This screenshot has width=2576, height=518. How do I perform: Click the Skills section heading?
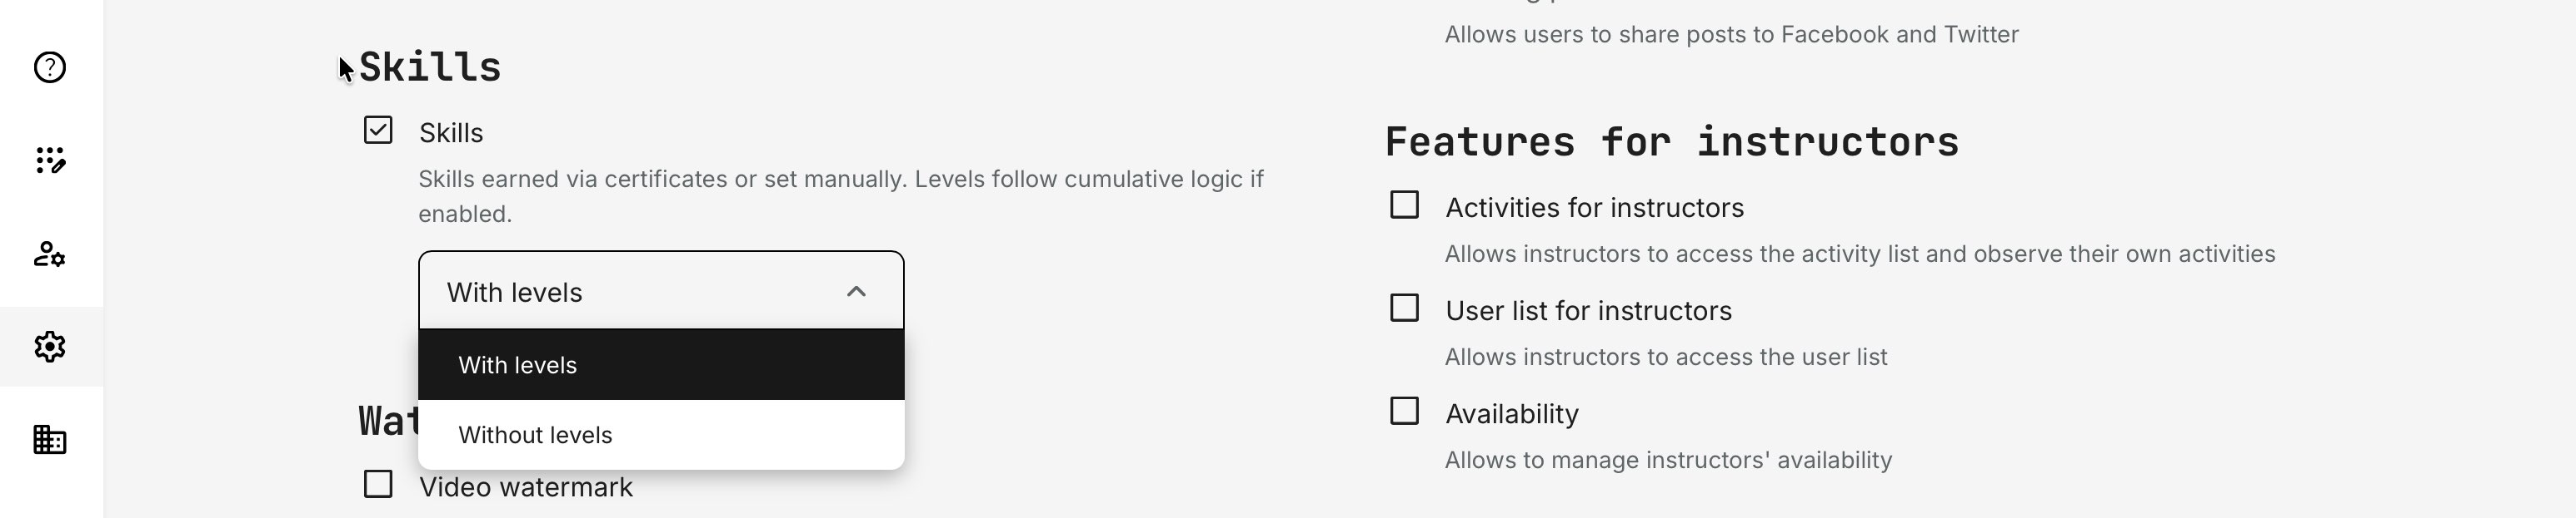pyautogui.click(x=429, y=67)
